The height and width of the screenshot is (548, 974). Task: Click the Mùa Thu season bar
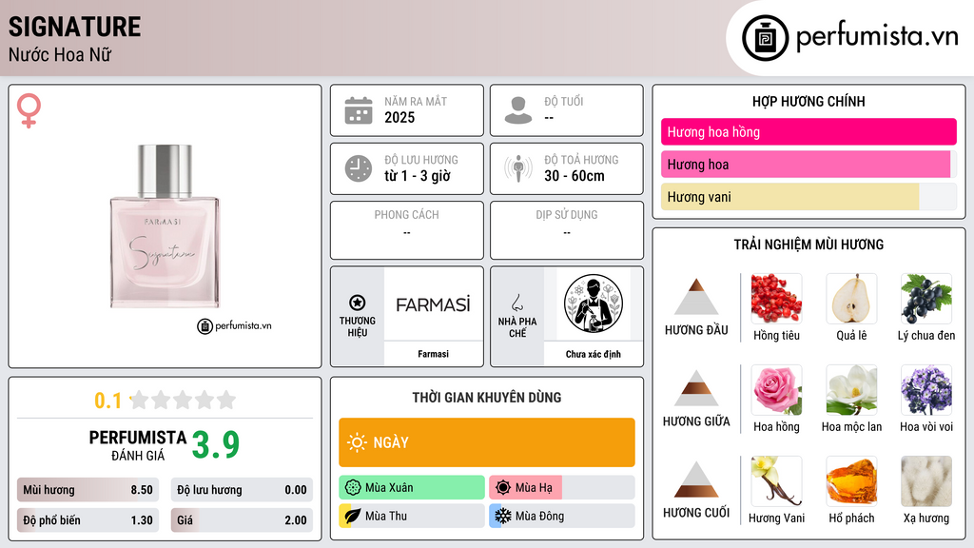click(412, 516)
